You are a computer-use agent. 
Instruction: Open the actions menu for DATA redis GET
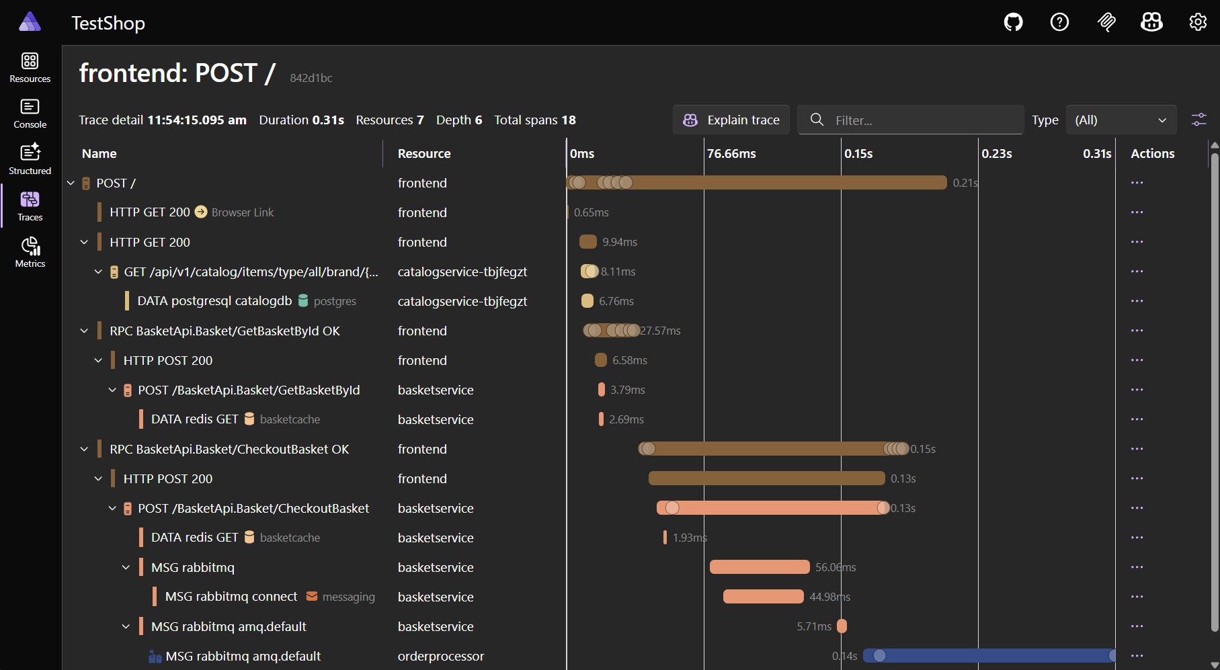click(1137, 419)
